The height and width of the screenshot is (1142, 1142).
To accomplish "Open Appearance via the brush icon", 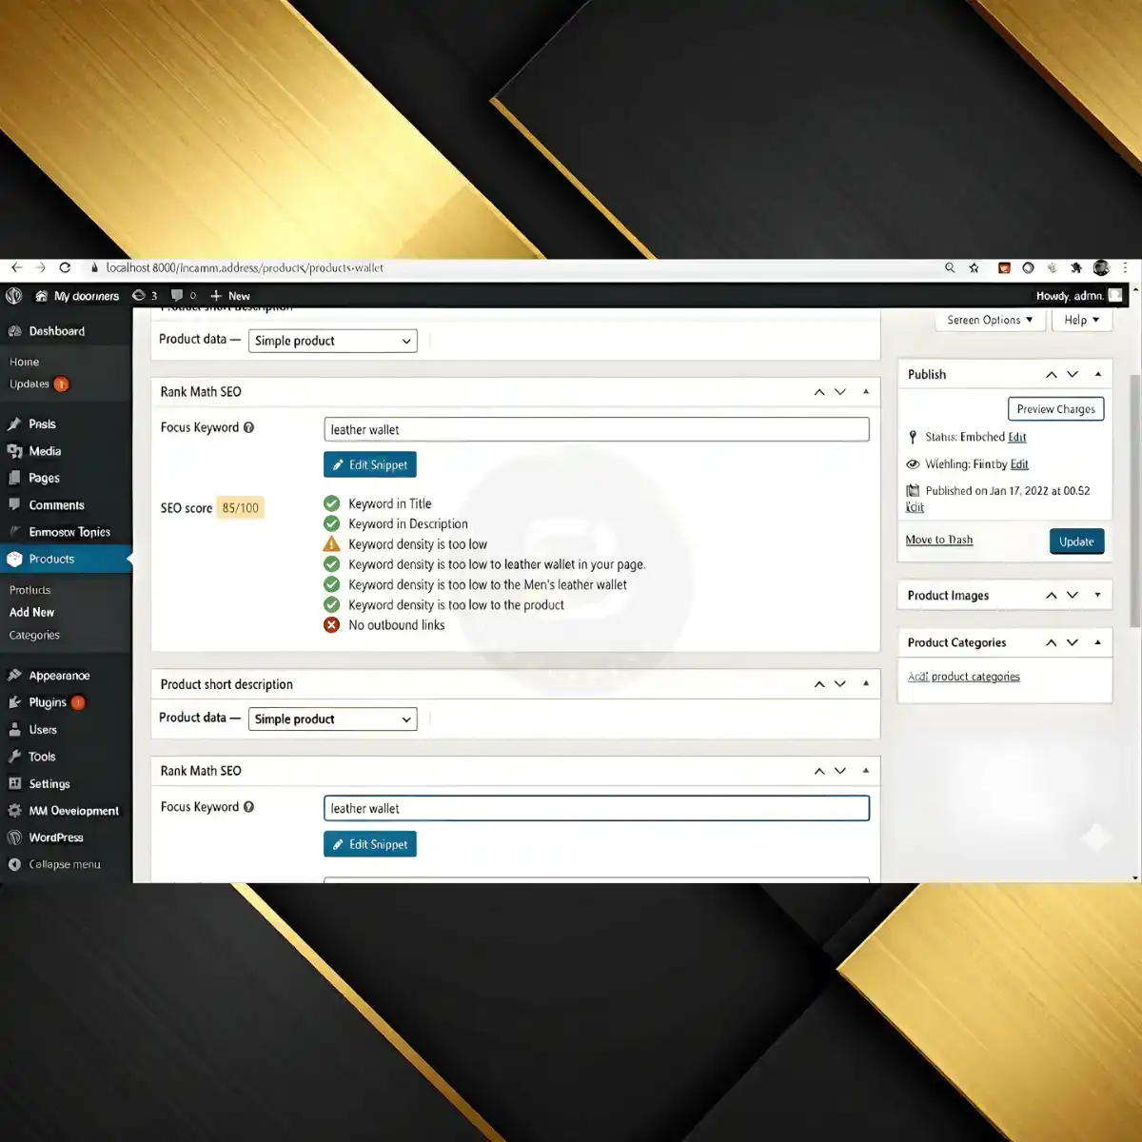I will pyautogui.click(x=14, y=675).
